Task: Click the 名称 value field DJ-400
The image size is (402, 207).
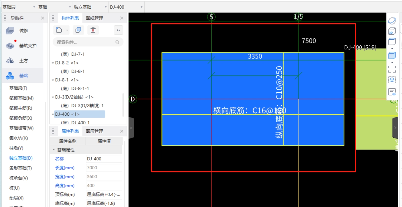Action: (x=104, y=159)
